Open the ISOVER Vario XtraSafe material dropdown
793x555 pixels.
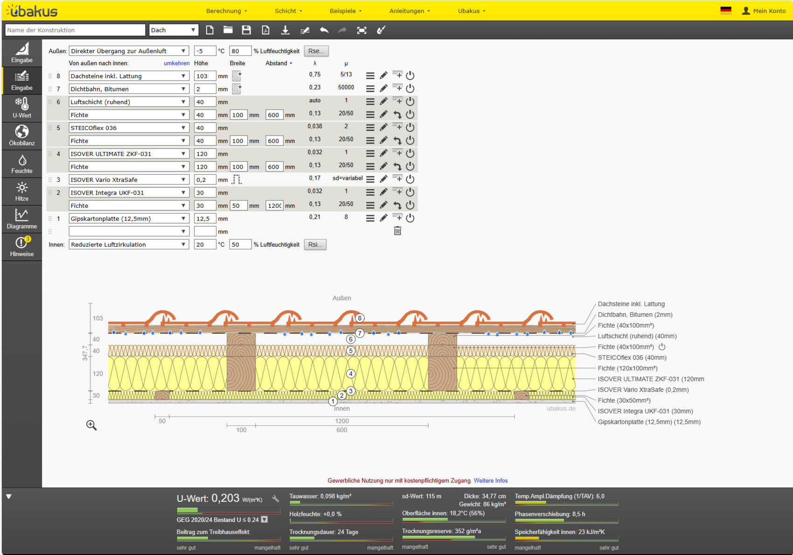[x=129, y=180]
